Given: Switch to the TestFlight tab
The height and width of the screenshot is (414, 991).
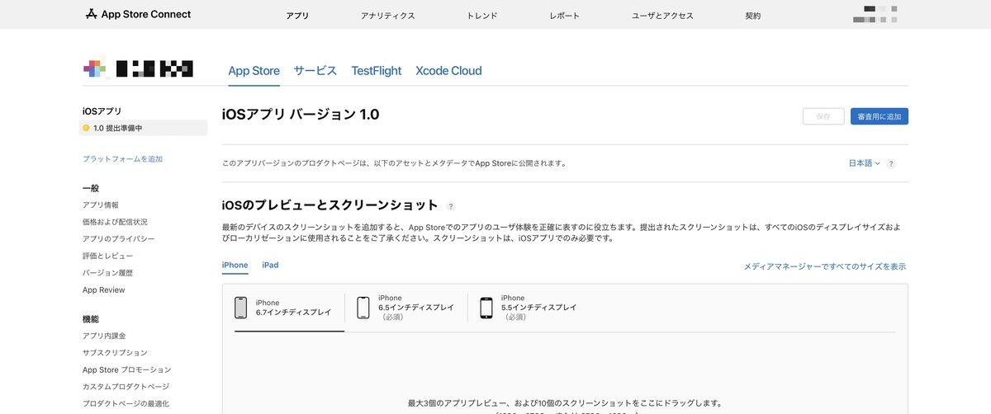Looking at the screenshot, I should [x=377, y=71].
